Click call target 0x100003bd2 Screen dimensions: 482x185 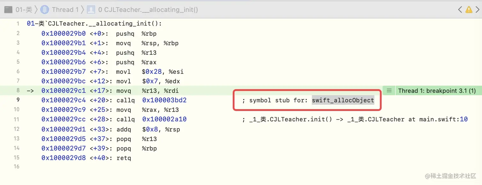click(x=164, y=100)
